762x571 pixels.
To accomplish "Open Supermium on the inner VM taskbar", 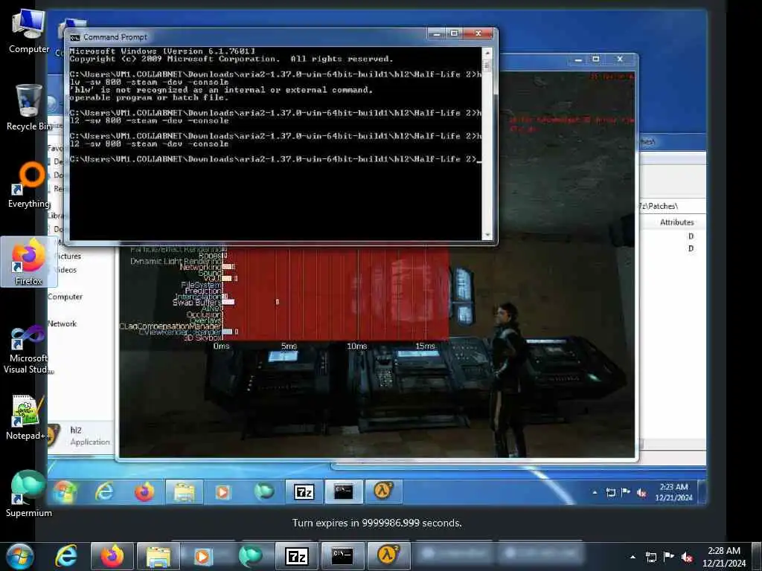I will [x=264, y=492].
